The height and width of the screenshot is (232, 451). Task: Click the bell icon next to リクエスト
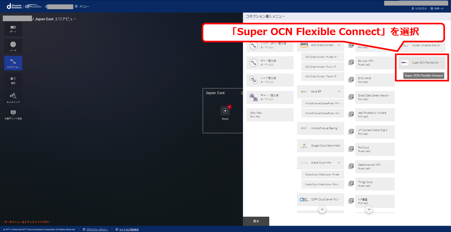pyautogui.click(x=413, y=9)
